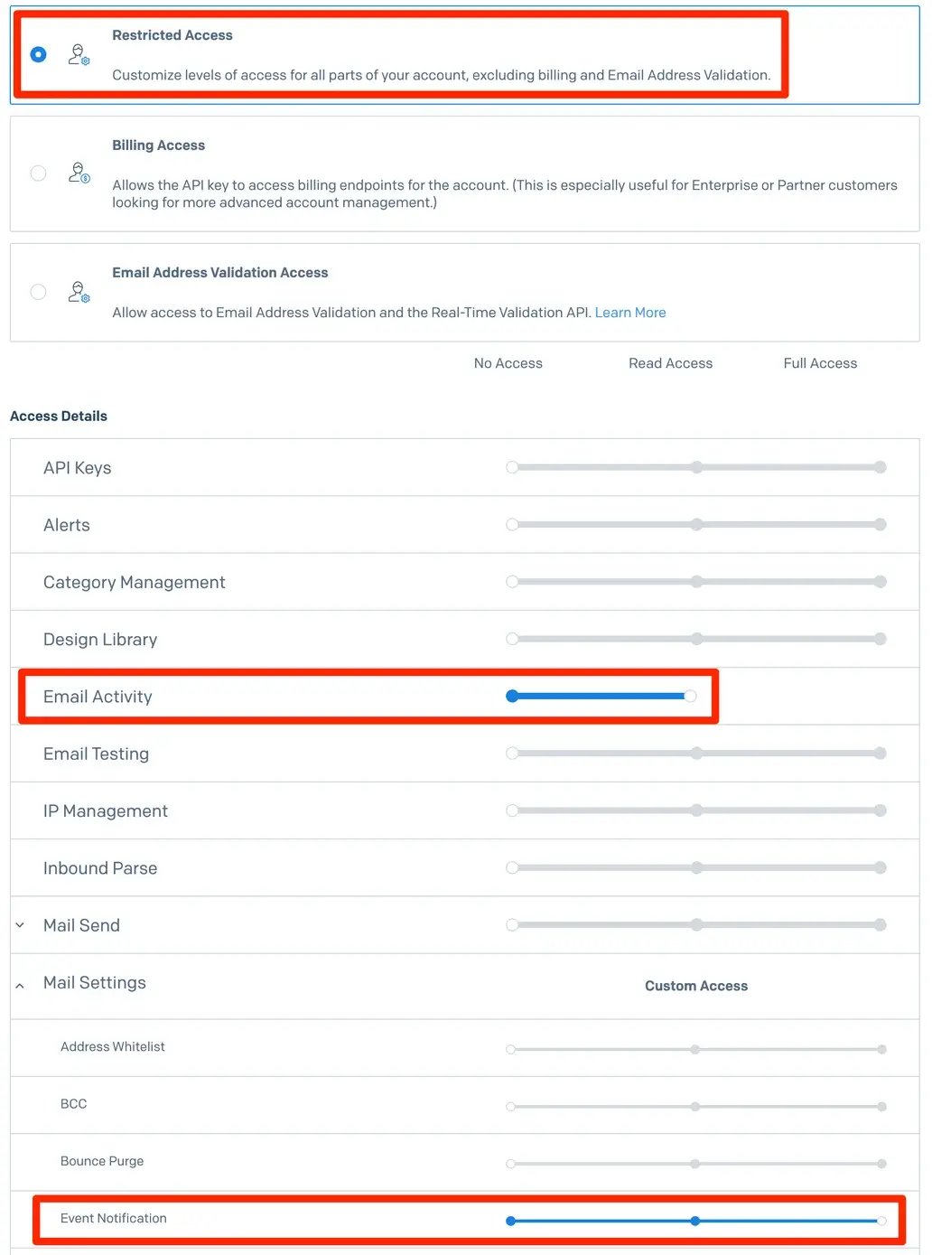
Task: Set Event Notification slider to Read Access
Action: click(694, 1221)
